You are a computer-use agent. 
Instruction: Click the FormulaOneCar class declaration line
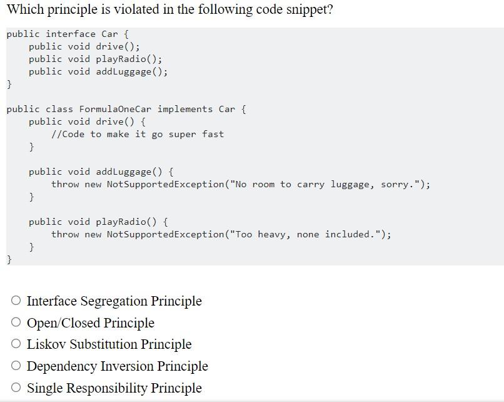(125, 108)
